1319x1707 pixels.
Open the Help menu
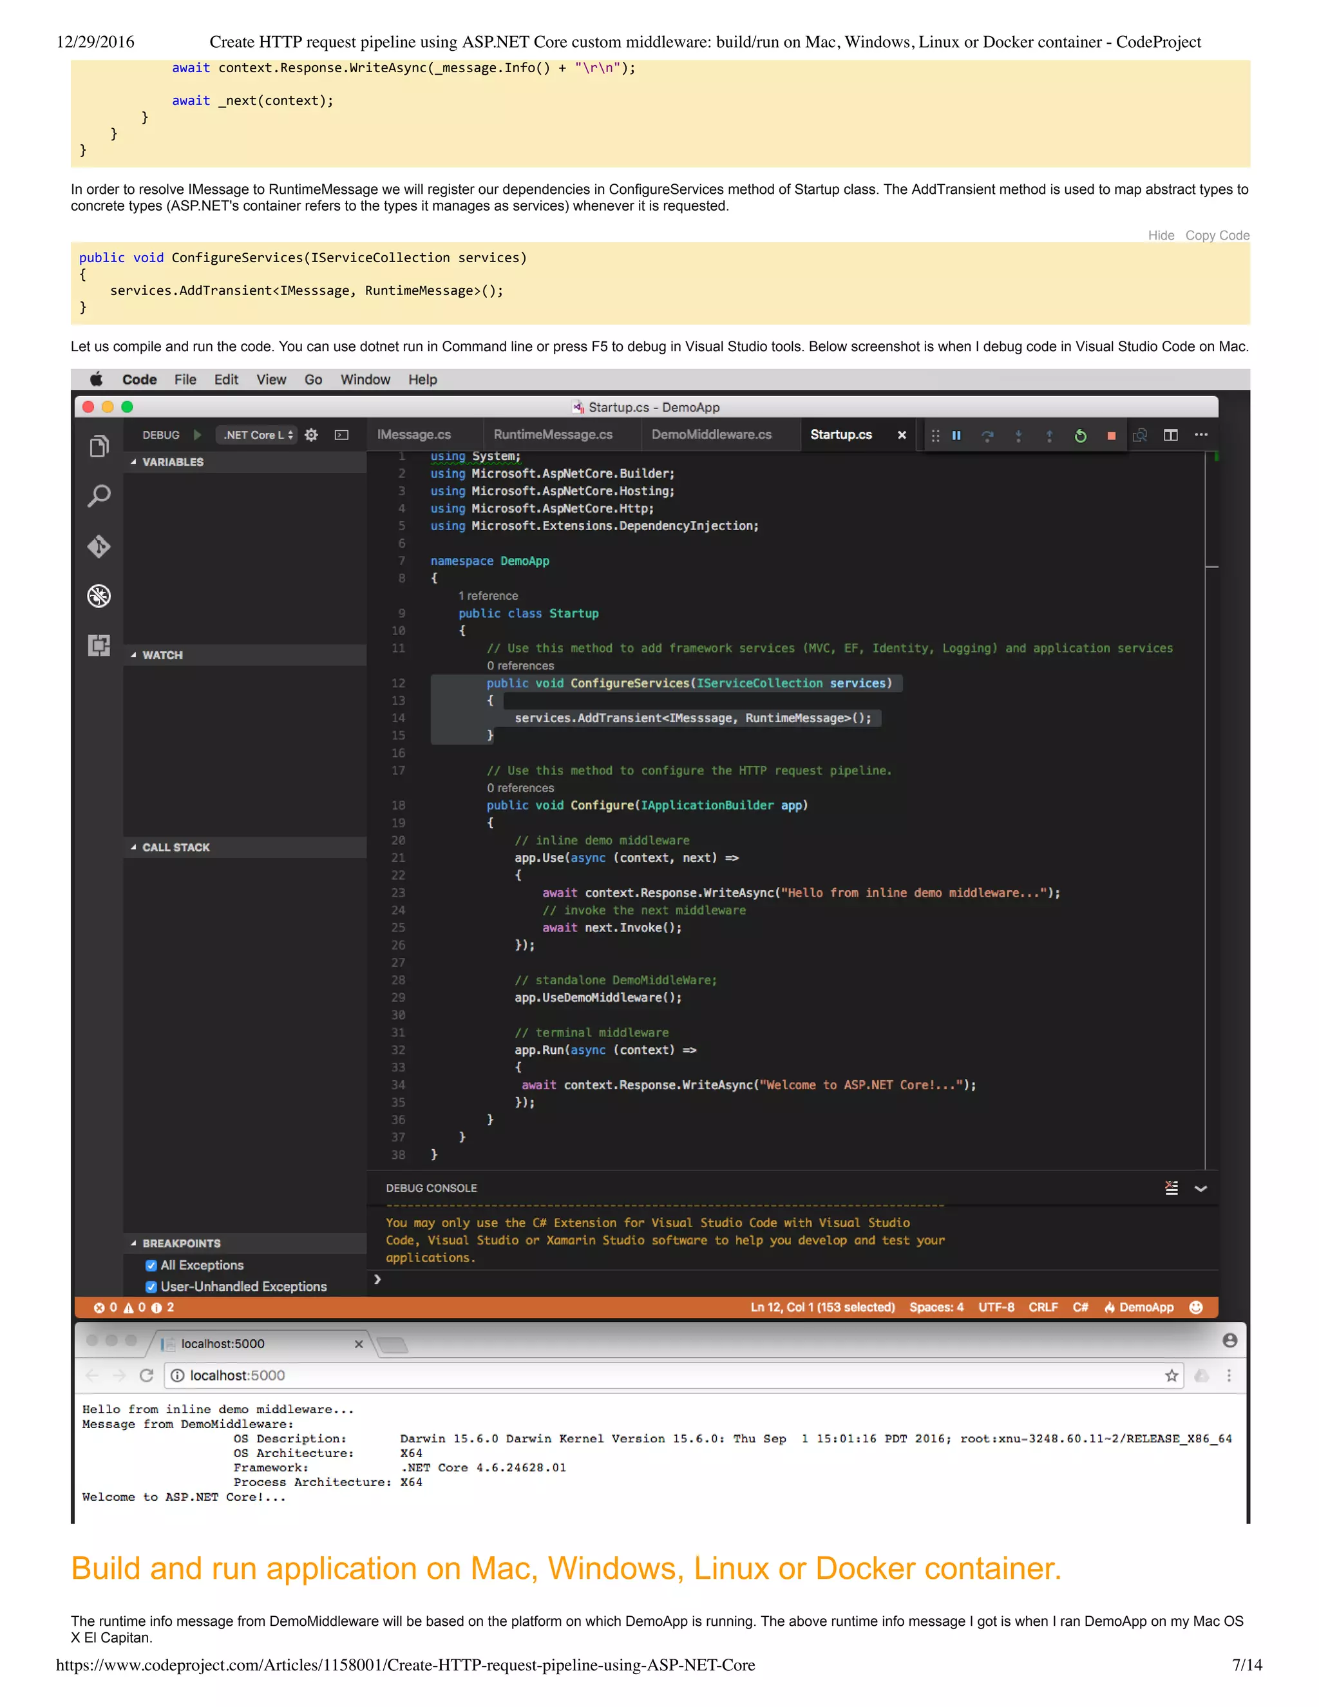pyautogui.click(x=422, y=379)
